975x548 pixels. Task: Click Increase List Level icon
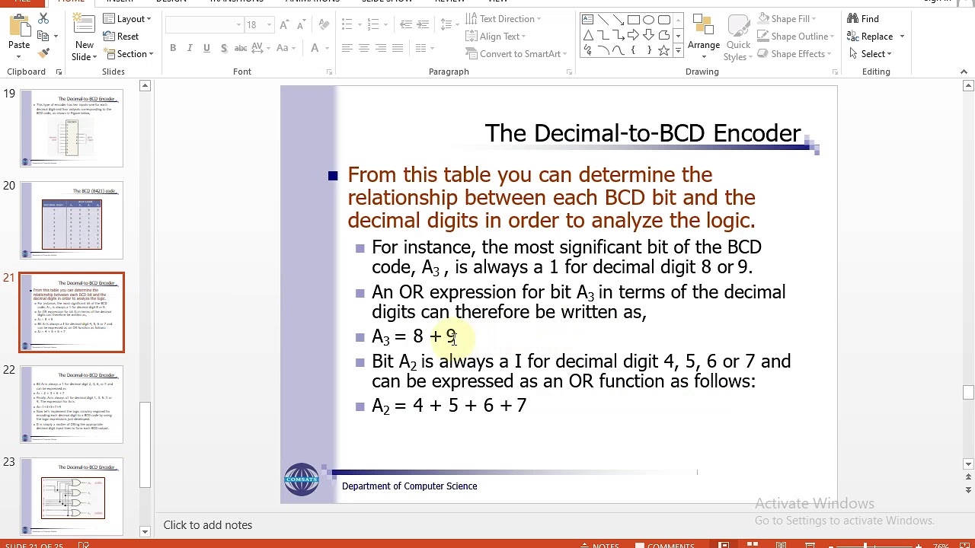pos(421,24)
